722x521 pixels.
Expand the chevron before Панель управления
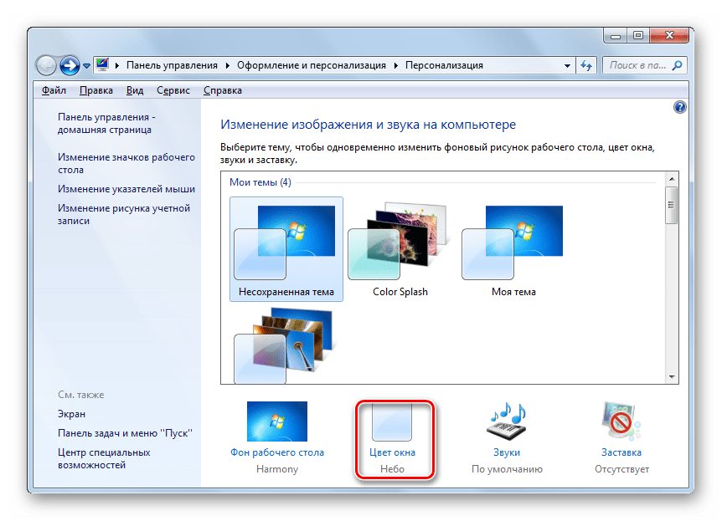[117, 66]
